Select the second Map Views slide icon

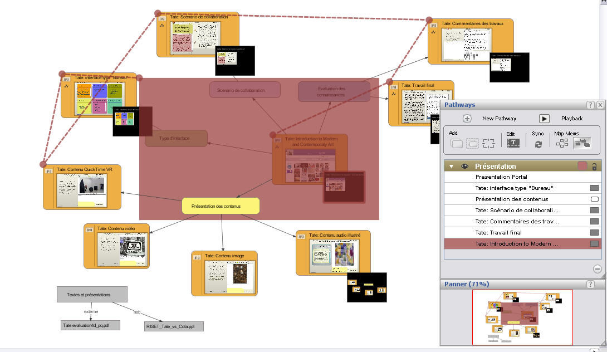pos(582,143)
